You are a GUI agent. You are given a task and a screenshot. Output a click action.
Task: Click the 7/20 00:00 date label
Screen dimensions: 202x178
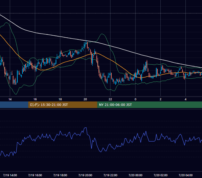(x=135, y=175)
